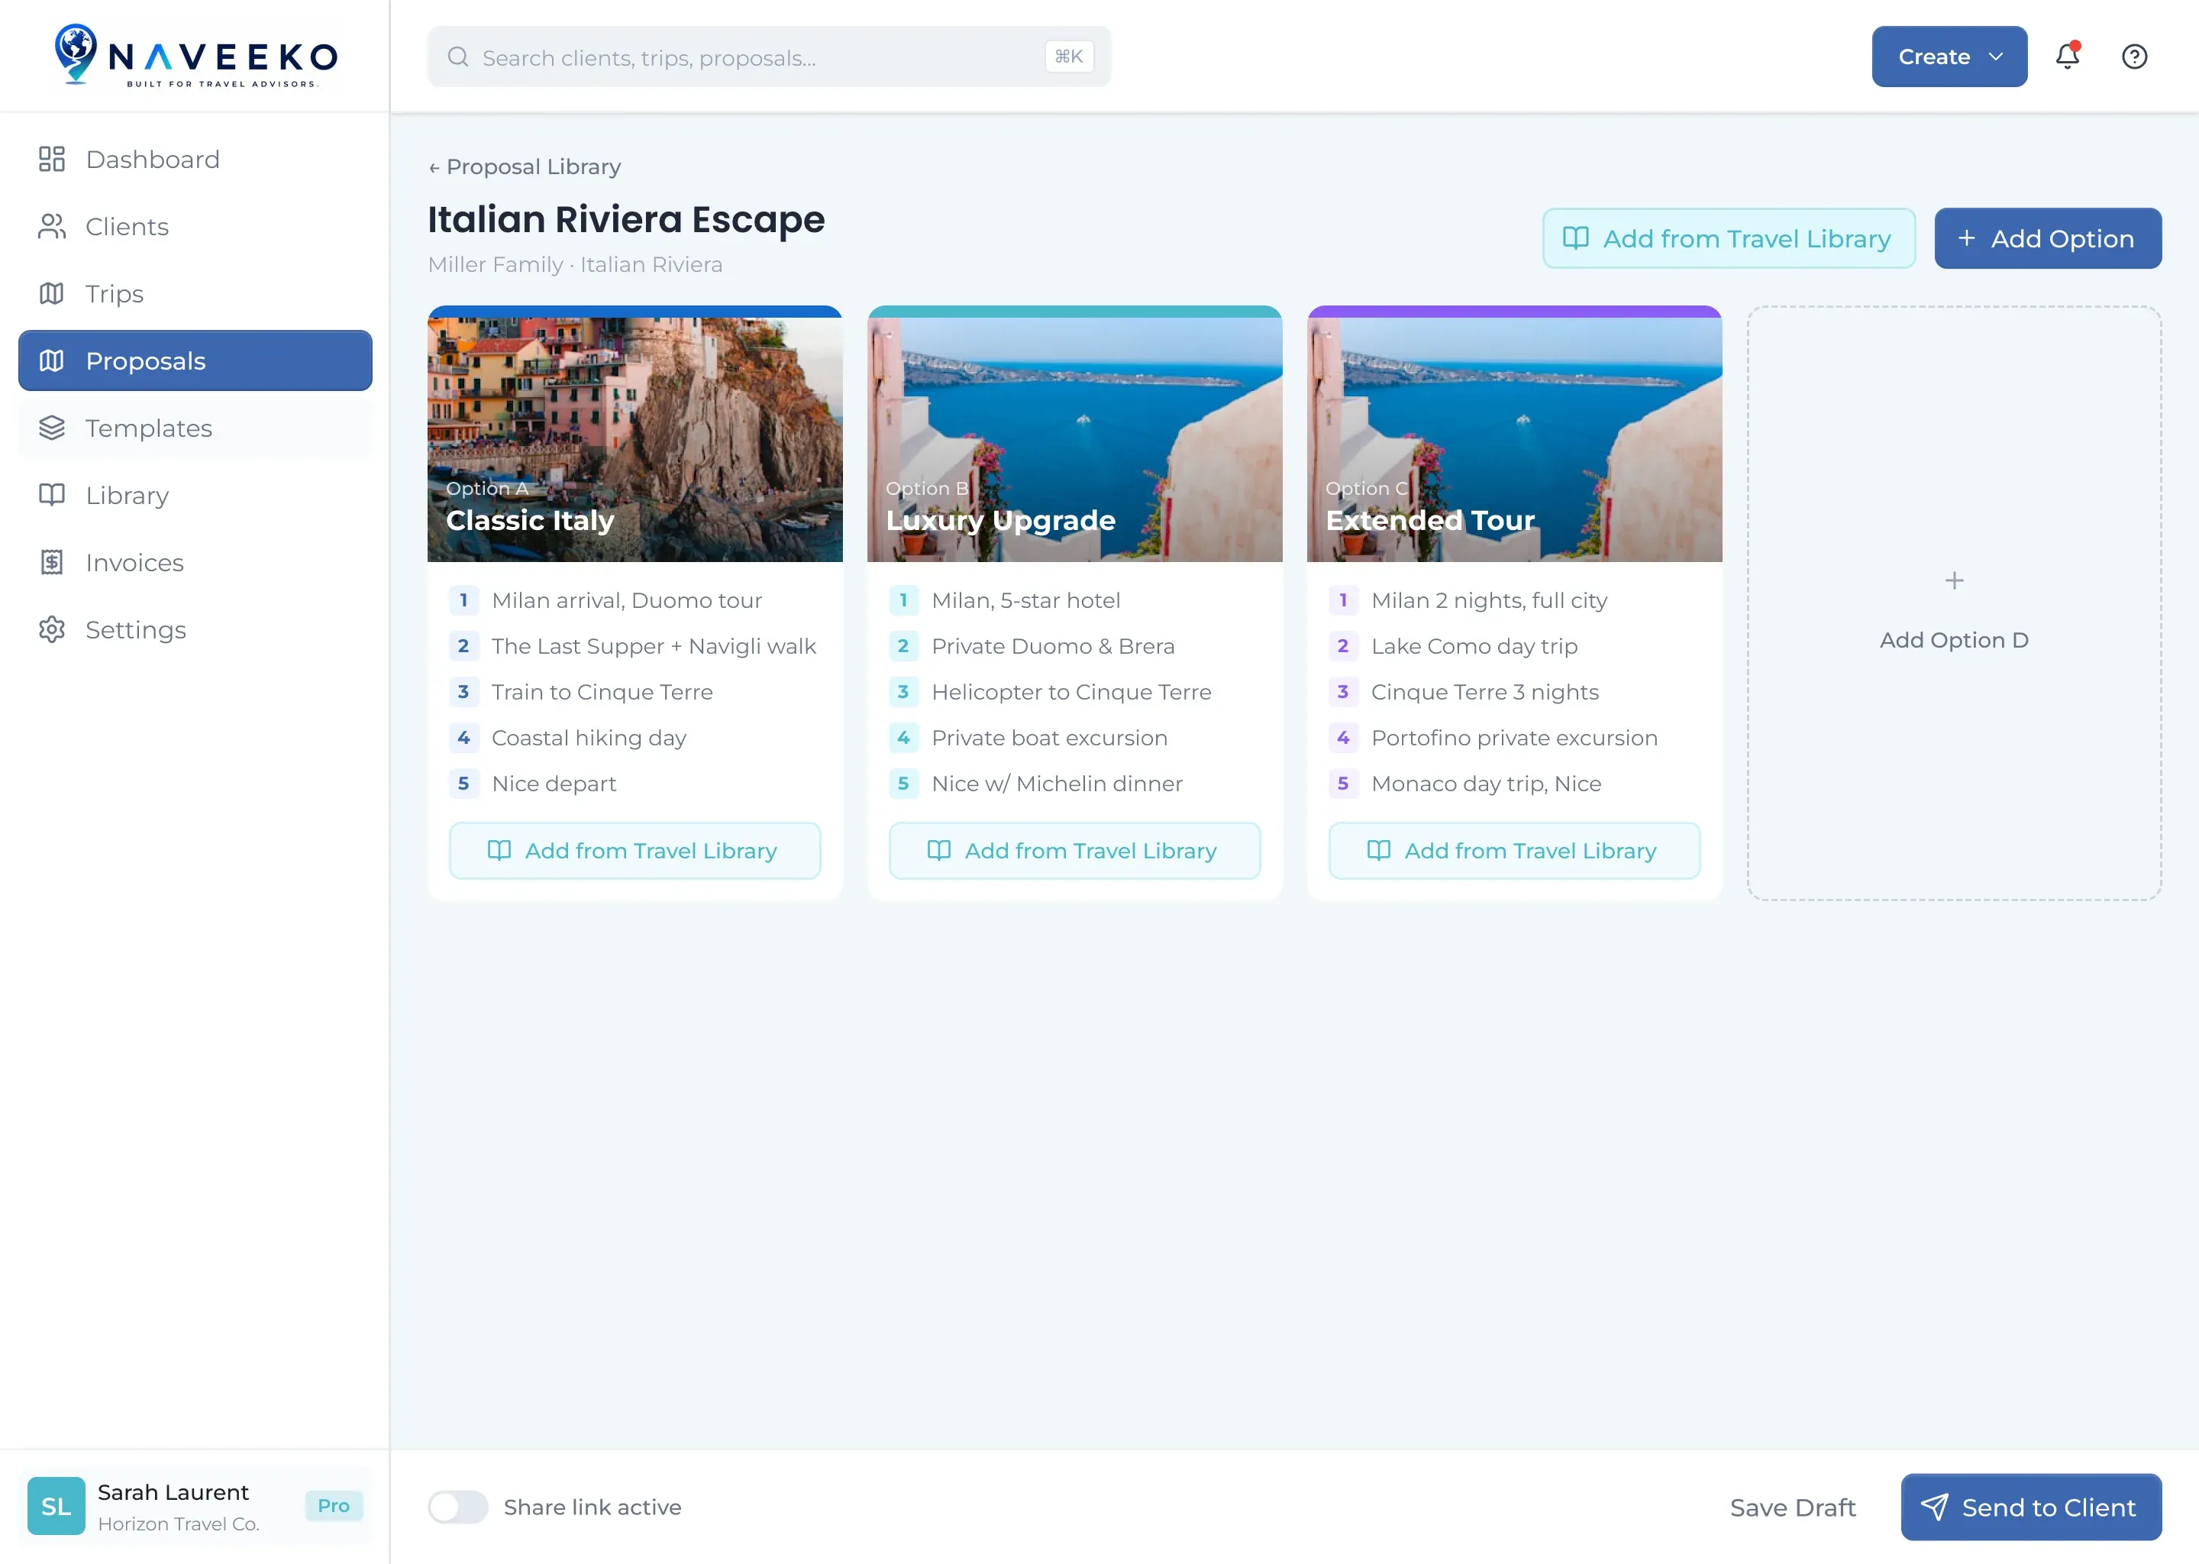Click the Naveeko logo

coord(195,57)
